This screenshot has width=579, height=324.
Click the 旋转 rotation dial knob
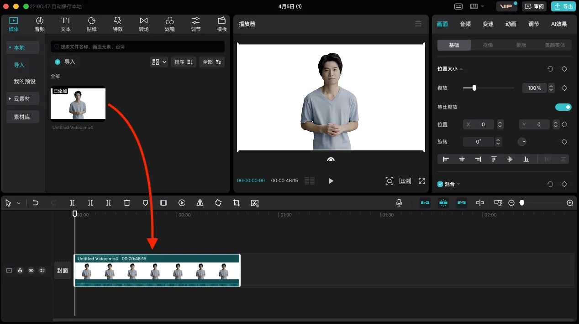click(522, 142)
